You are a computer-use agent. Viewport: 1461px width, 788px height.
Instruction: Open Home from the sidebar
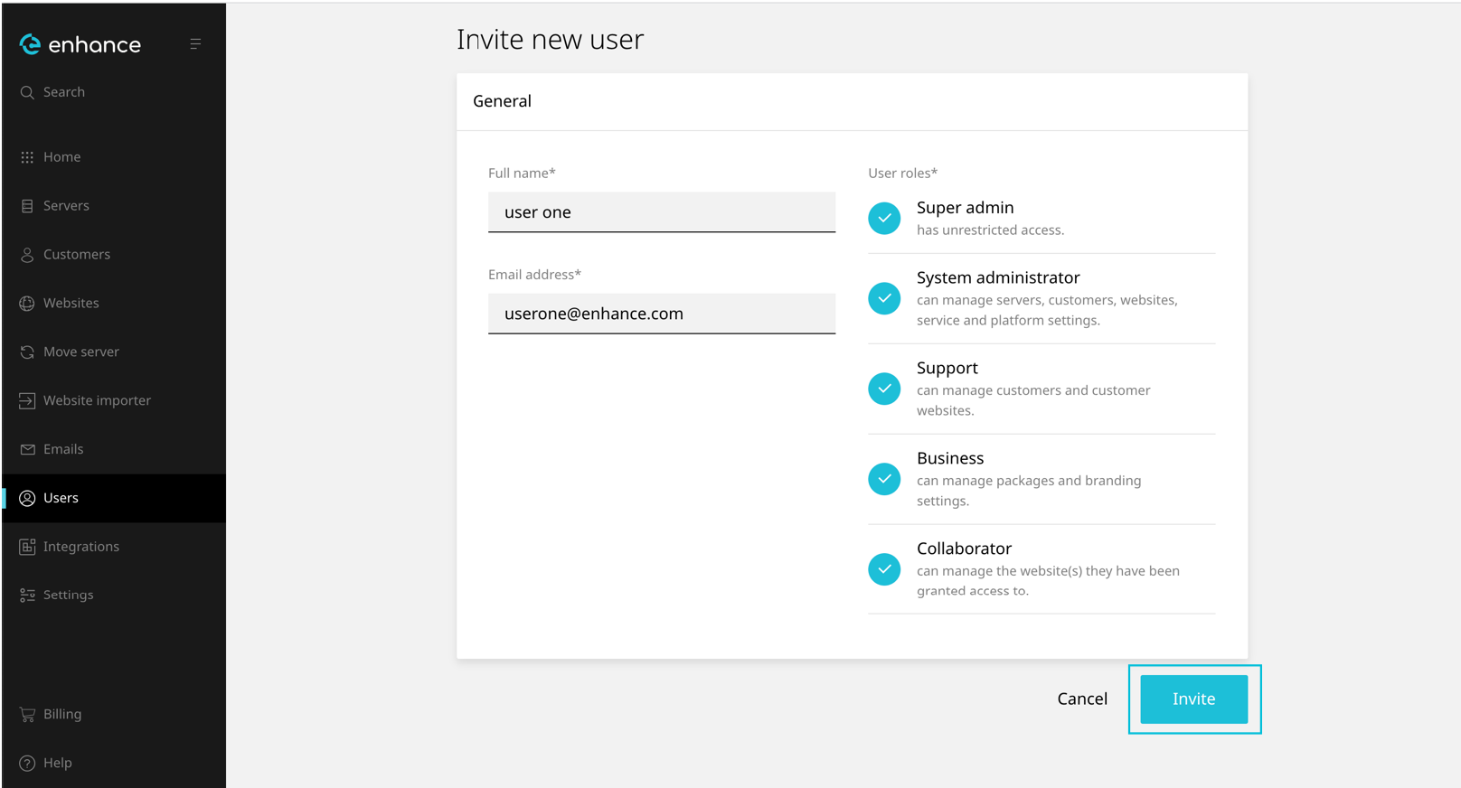[61, 157]
